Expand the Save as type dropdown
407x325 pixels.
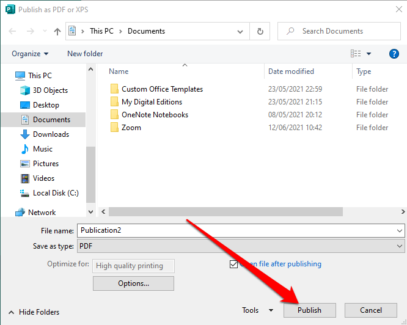click(400, 246)
